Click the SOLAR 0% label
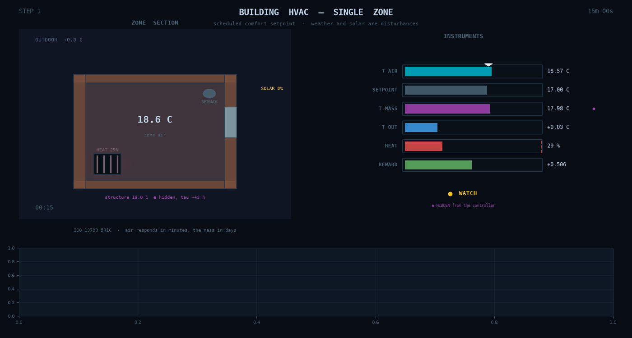The width and height of the screenshot is (632, 338). [272, 89]
